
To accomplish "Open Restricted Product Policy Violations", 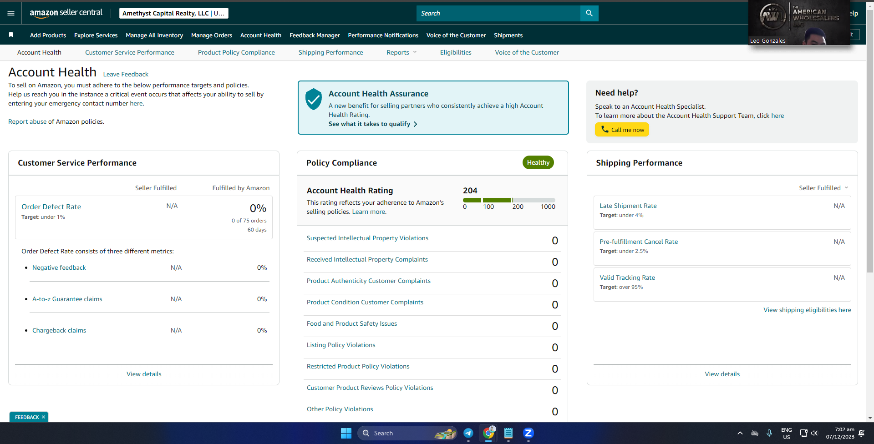I will tap(358, 366).
